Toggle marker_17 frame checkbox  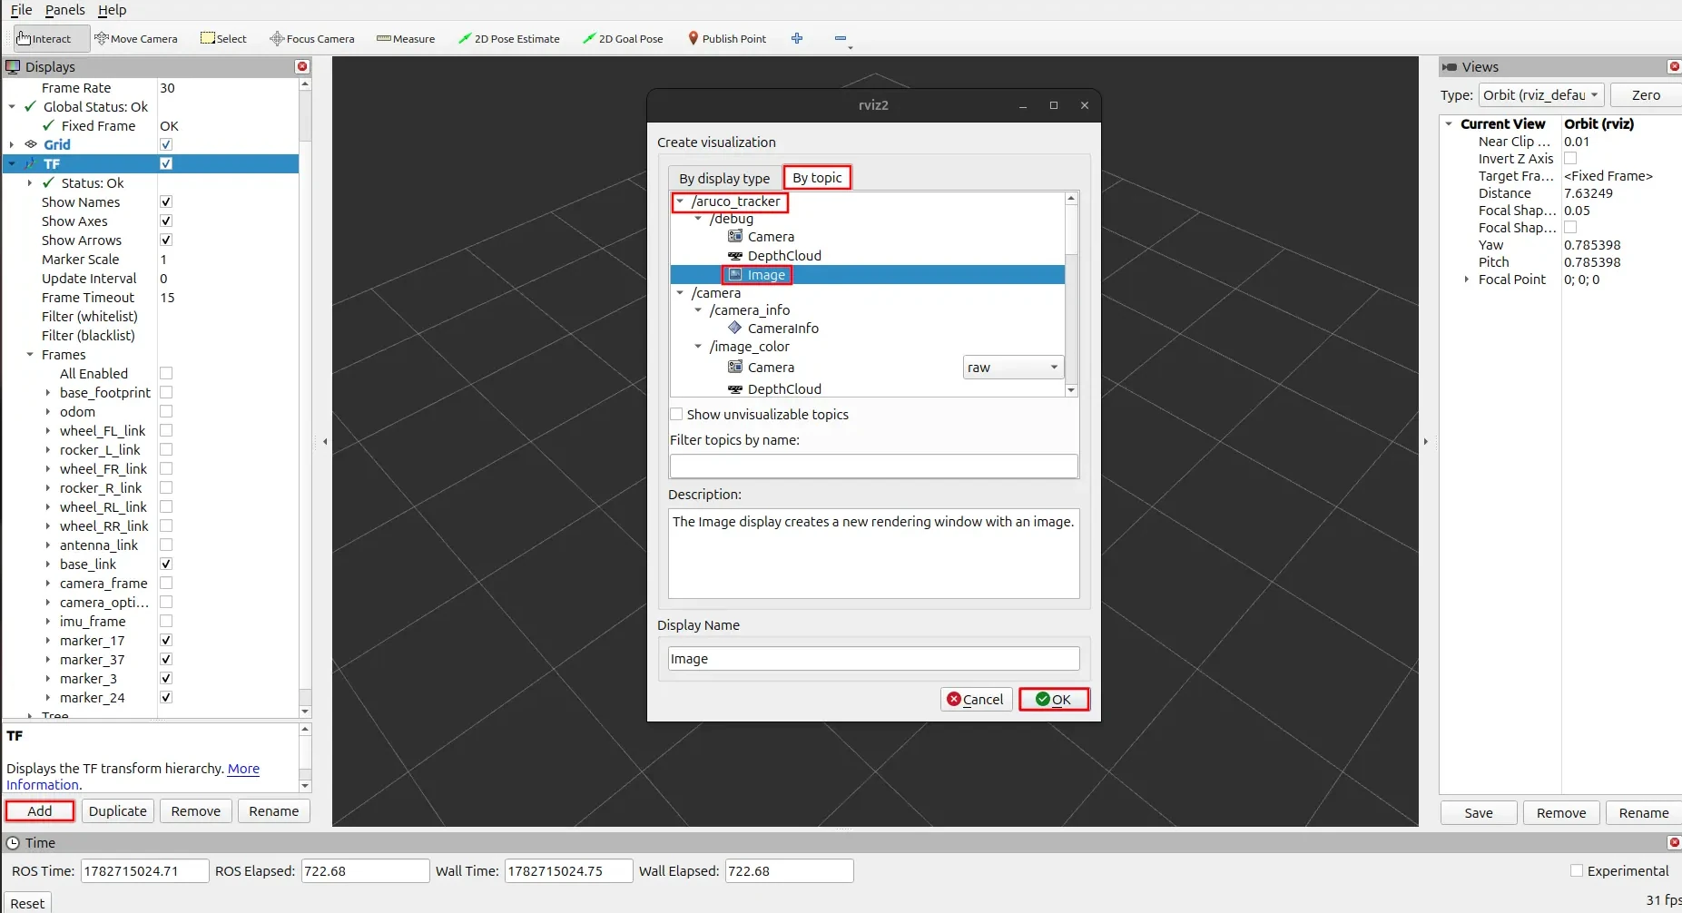[x=166, y=640]
